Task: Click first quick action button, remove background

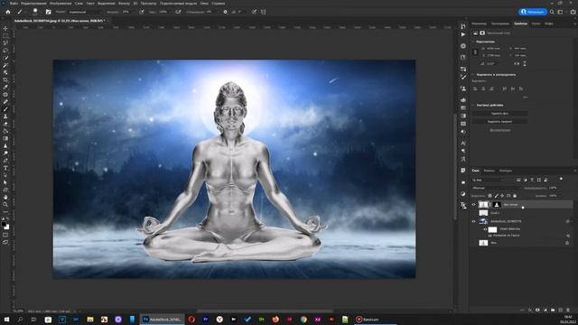Action: coord(499,114)
